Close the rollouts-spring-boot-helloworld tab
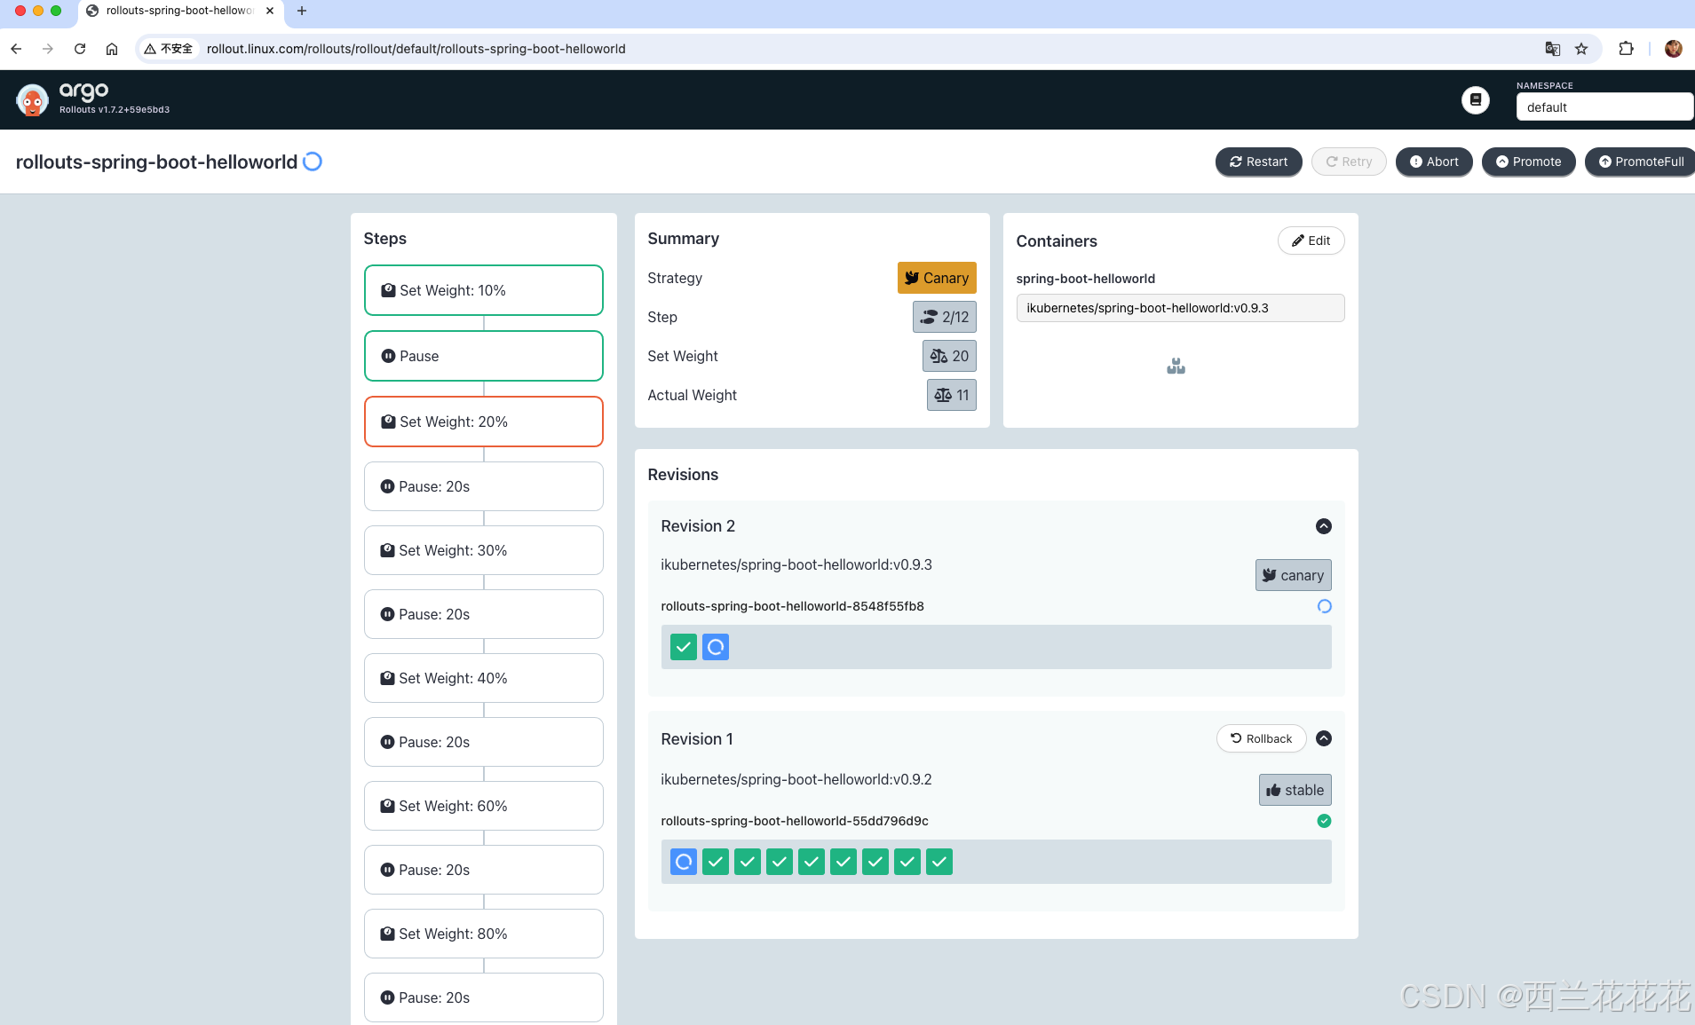 click(x=270, y=11)
